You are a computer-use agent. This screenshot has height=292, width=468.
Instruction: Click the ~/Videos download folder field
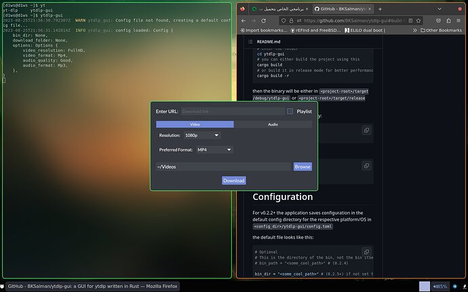[x=224, y=167]
